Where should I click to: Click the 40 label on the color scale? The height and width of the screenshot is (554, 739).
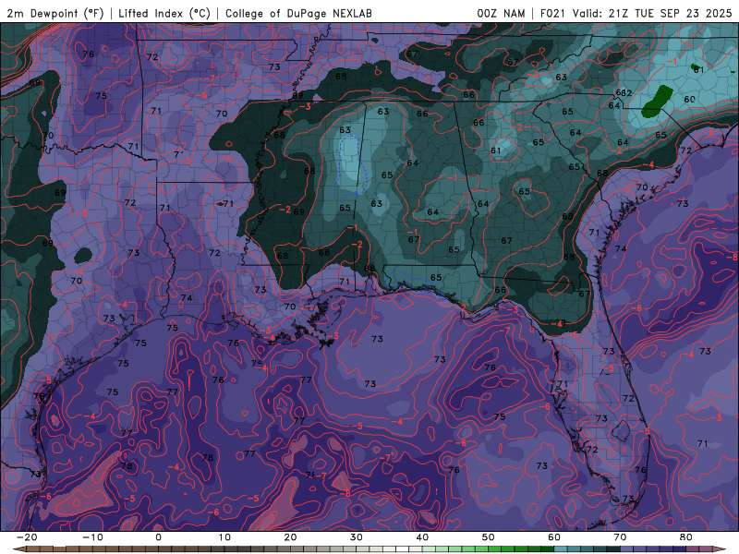click(422, 537)
